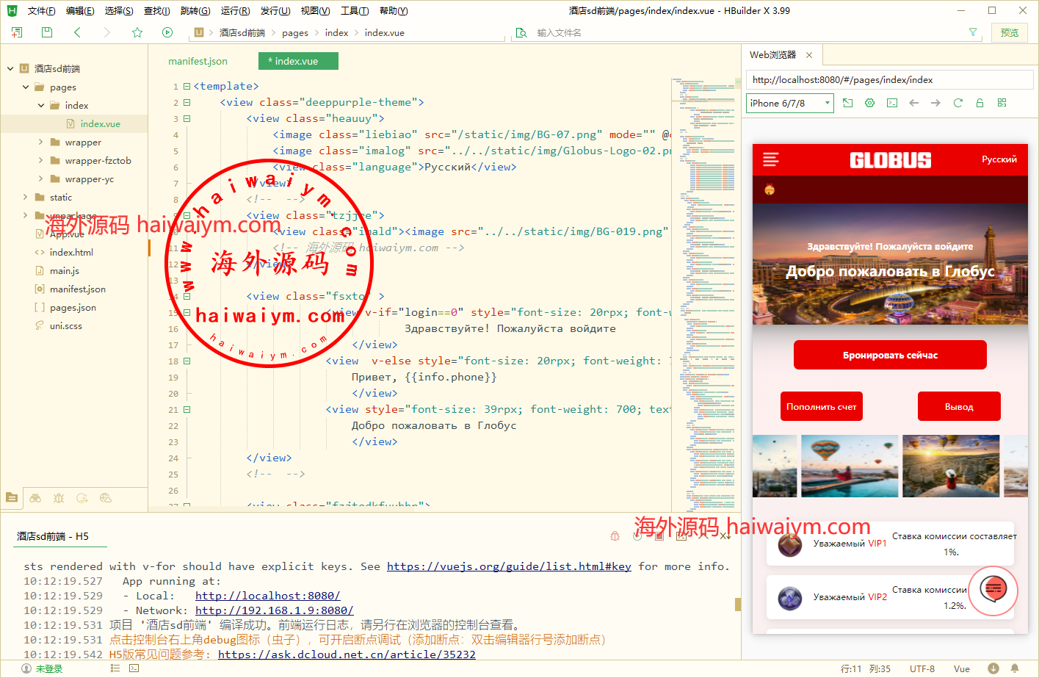Click the browser URL address field
The height and width of the screenshot is (678, 1039).
[x=888, y=80]
